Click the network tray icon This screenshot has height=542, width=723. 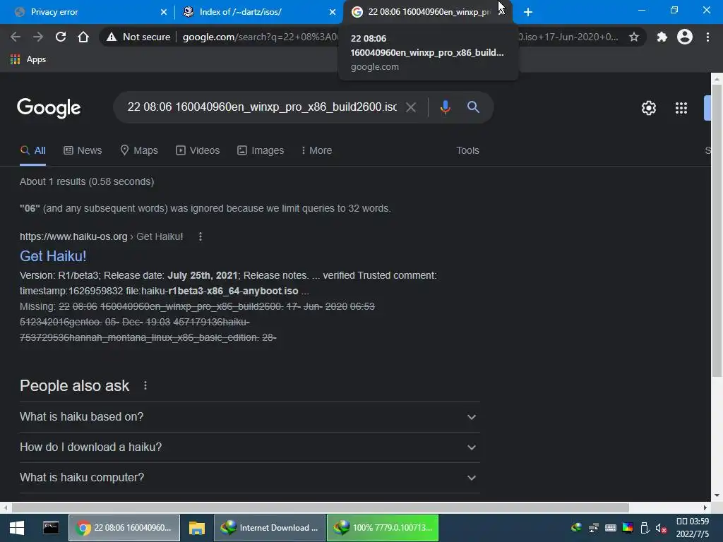click(593, 528)
